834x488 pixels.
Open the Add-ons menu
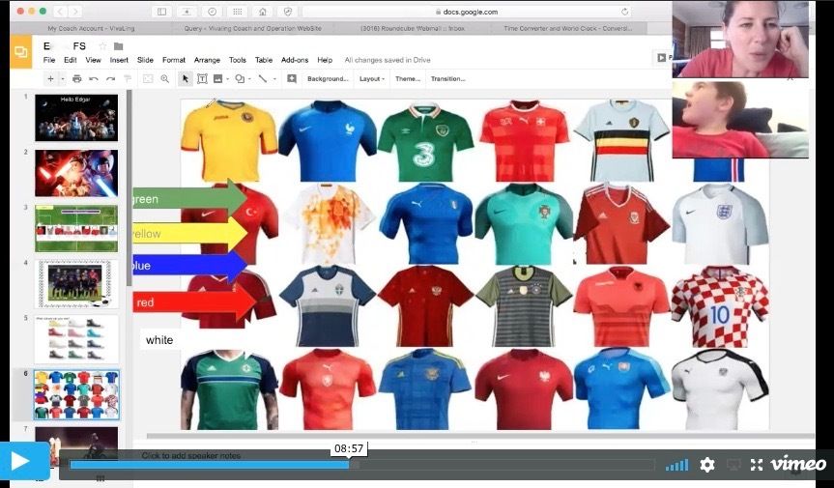(295, 60)
